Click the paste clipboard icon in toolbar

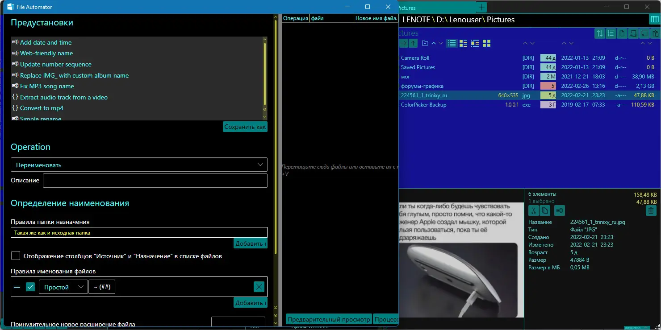click(655, 33)
